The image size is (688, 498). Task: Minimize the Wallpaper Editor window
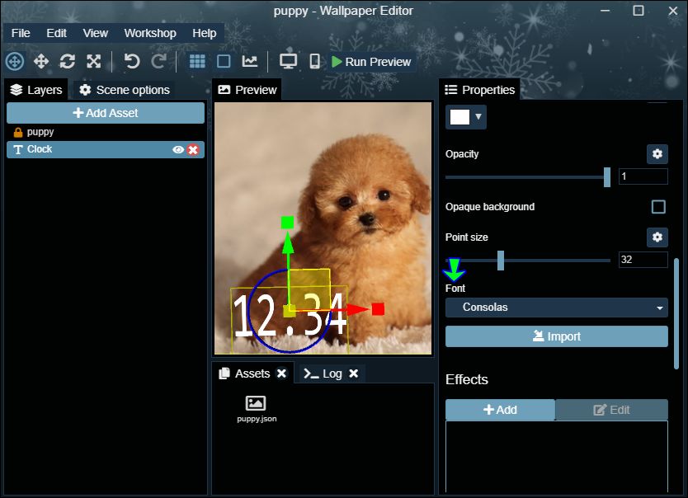click(605, 11)
